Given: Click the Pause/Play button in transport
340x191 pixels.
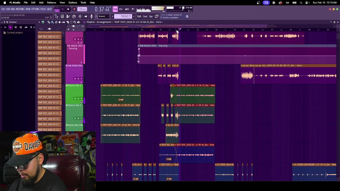Looking at the screenshot, I should [62, 9].
